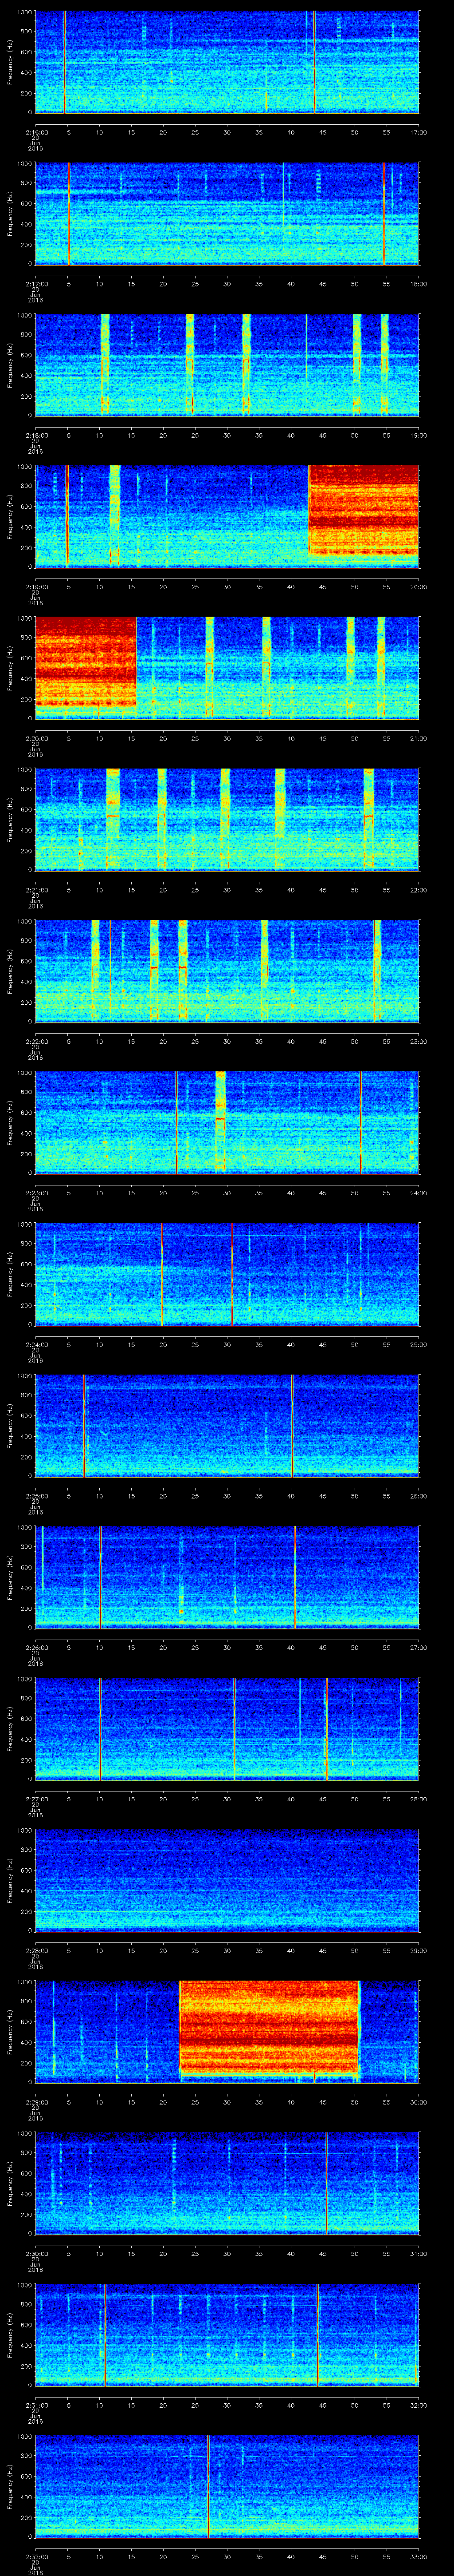The width and height of the screenshot is (454, 2576).
Task: Select the spectrogram panel starting at 2:31:00
Action: 227,2336
